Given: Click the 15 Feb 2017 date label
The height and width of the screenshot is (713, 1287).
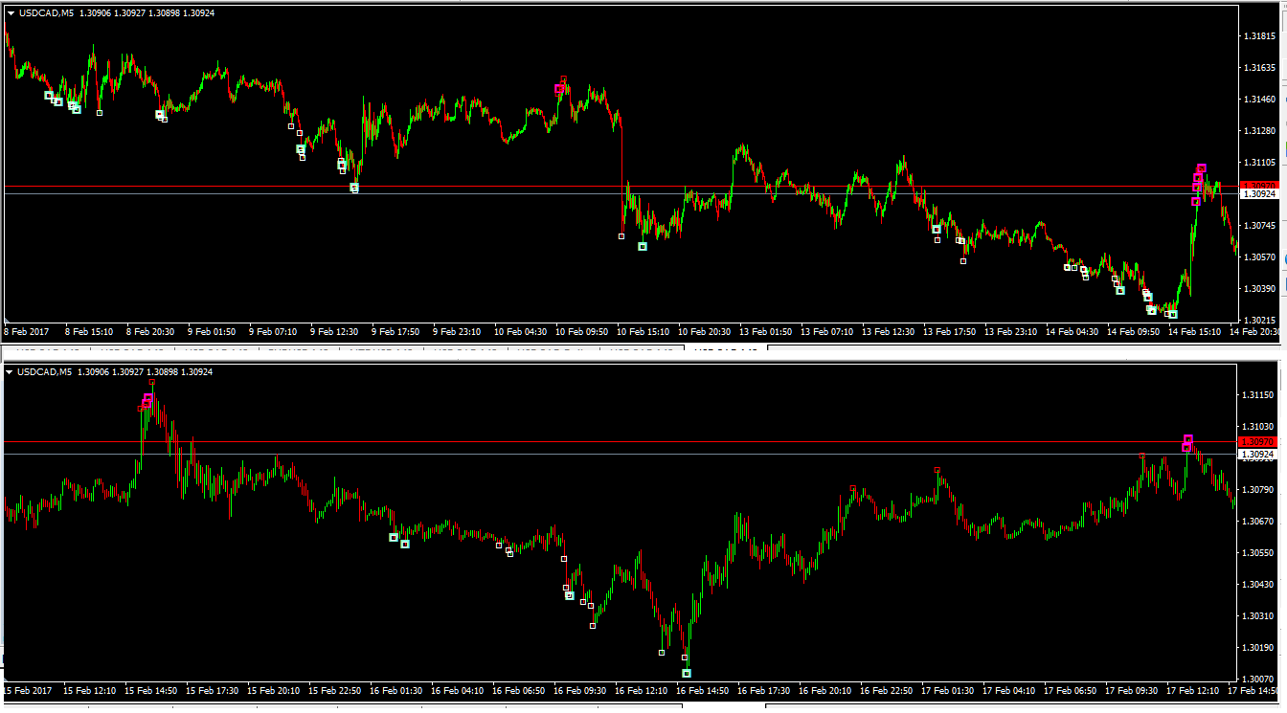Looking at the screenshot, I should (27, 691).
